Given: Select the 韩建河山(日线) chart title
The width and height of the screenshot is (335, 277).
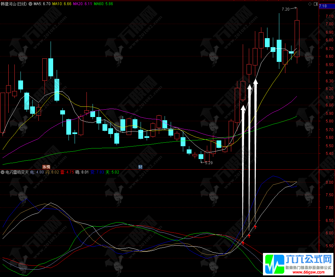Looking at the screenshot, I should pos(14,4).
